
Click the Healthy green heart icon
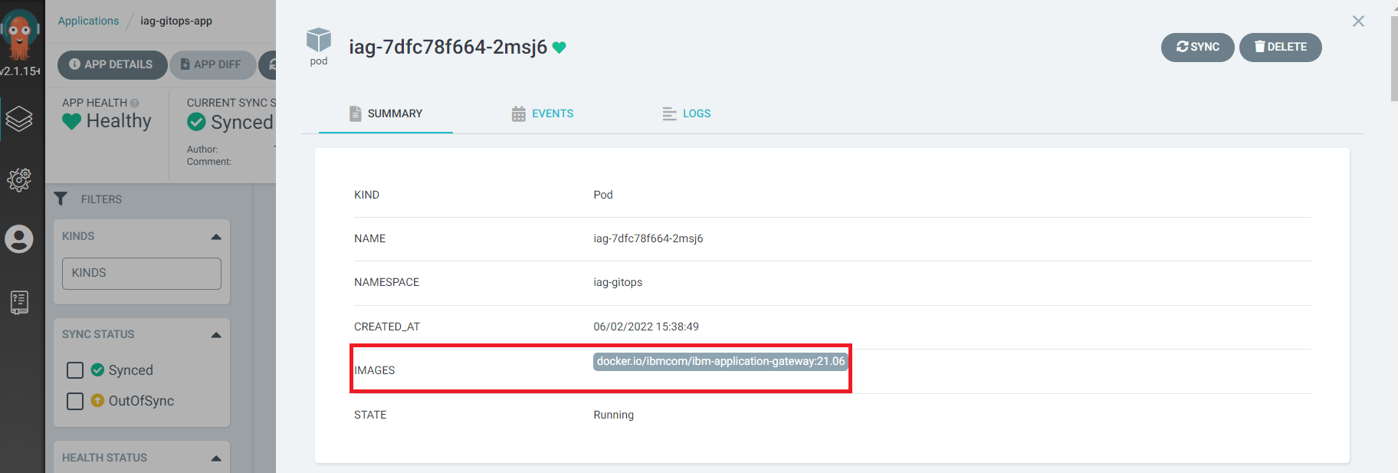pyautogui.click(x=71, y=121)
